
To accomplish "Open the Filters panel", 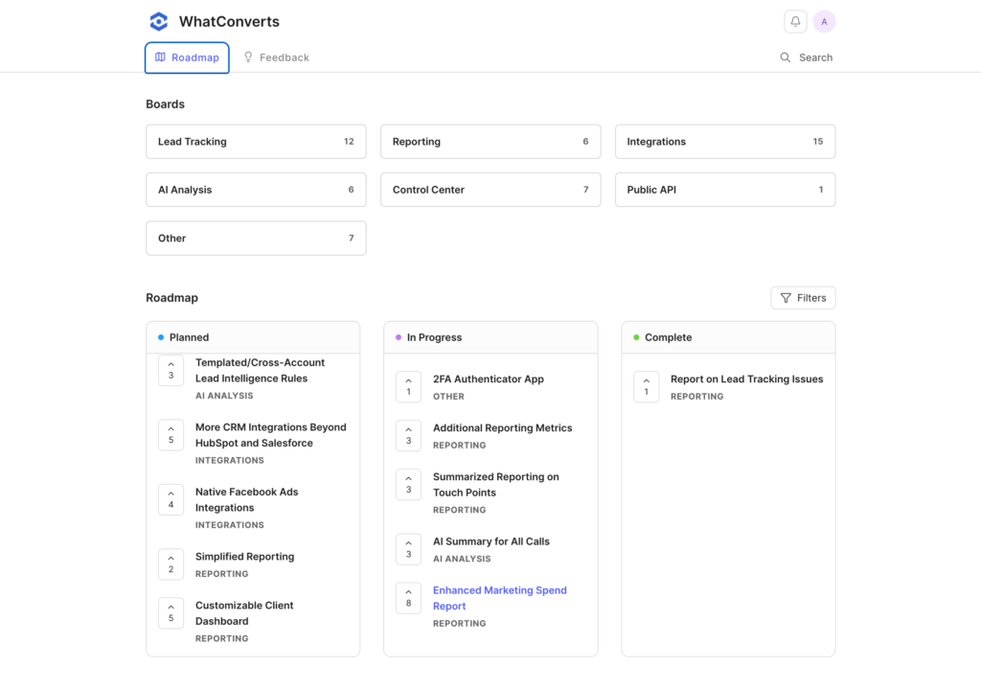I will pyautogui.click(x=803, y=297).
